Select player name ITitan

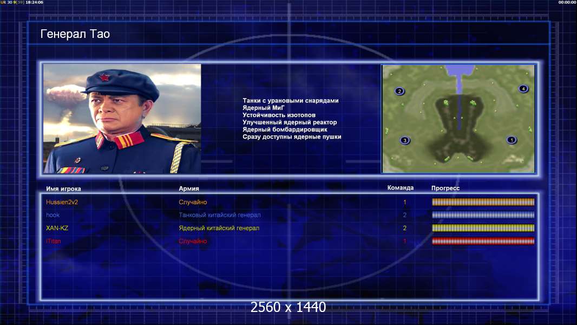pyautogui.click(x=54, y=241)
